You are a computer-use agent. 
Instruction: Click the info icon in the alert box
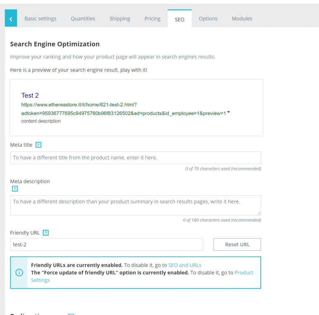coord(19,273)
